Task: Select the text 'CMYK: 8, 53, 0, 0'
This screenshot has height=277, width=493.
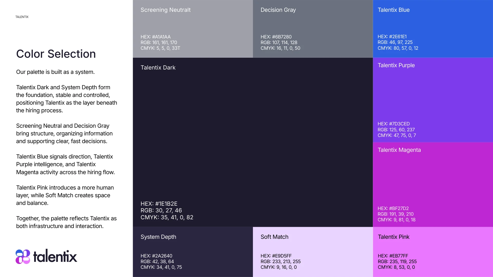Action: coord(396,267)
